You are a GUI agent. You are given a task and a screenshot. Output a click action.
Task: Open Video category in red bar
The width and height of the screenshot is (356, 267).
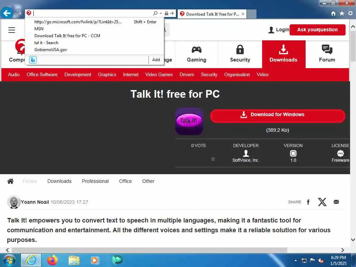[262, 74]
